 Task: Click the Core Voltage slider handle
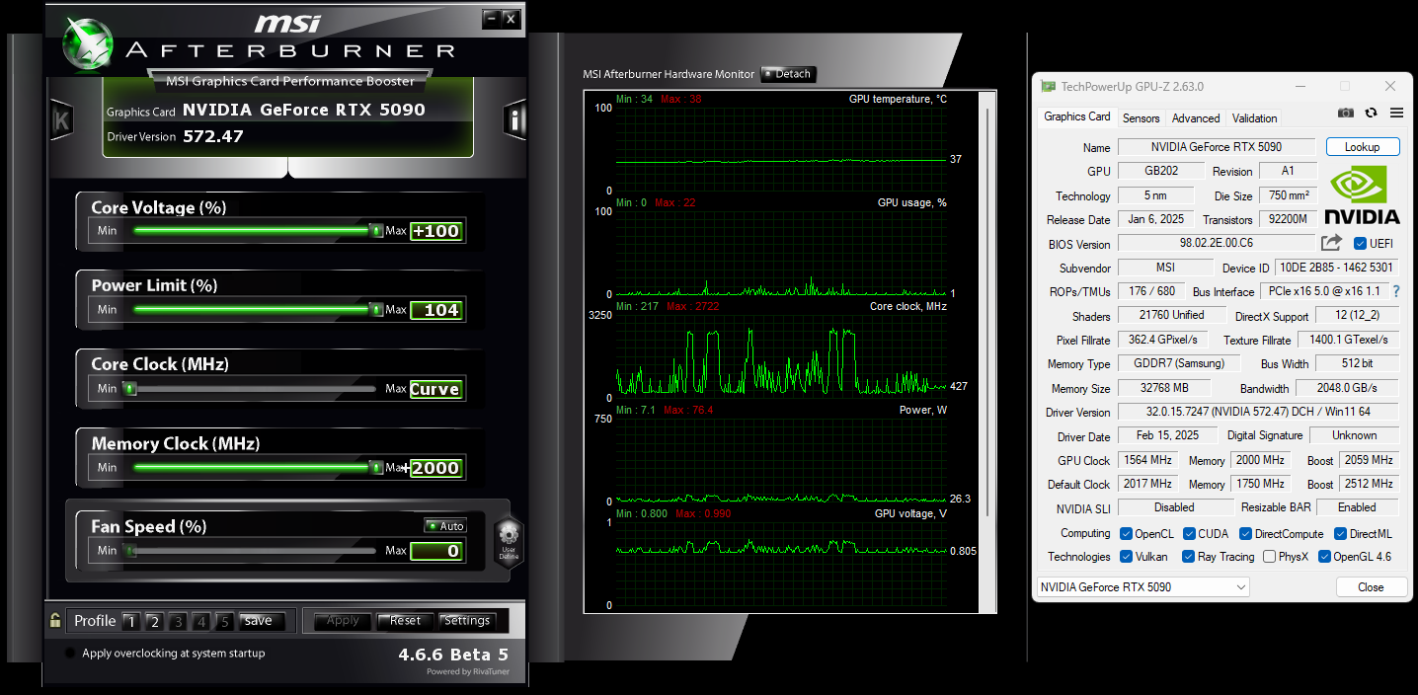376,231
